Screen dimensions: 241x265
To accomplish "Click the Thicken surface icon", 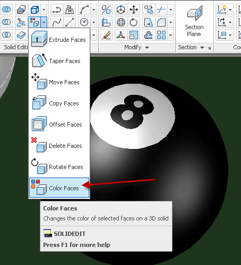I will (x=21, y=34).
